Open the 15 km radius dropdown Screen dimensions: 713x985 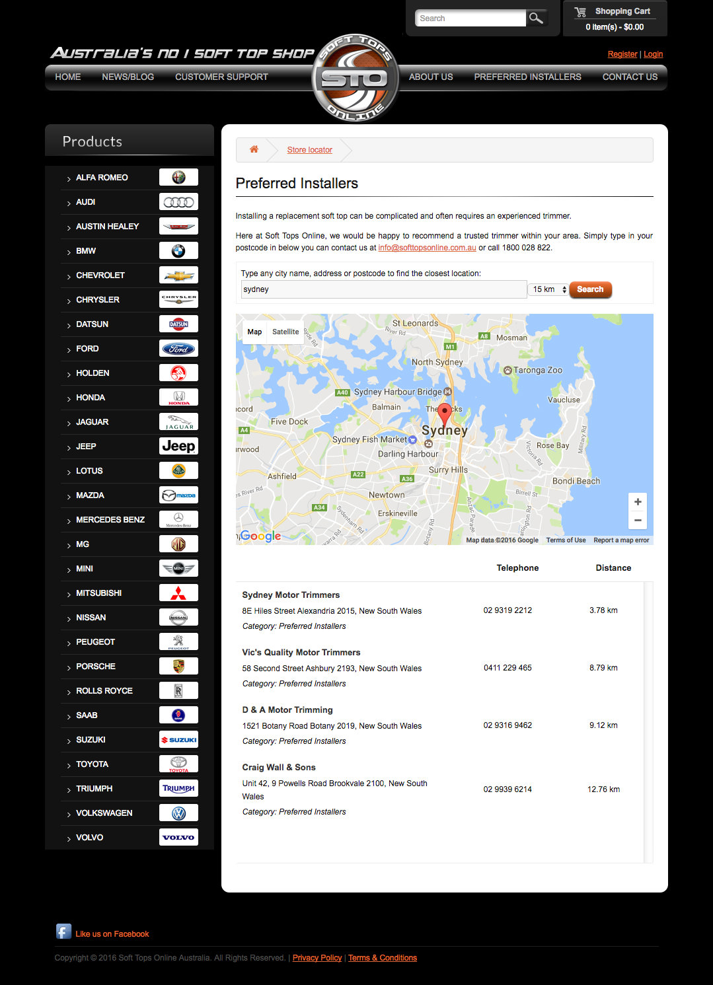(548, 289)
